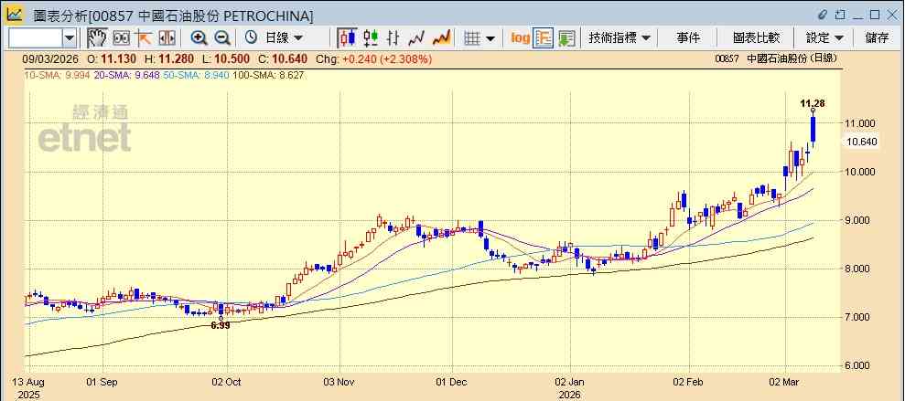Select the orange trend line drawing tool
The width and height of the screenshot is (905, 401).
(x=143, y=38)
